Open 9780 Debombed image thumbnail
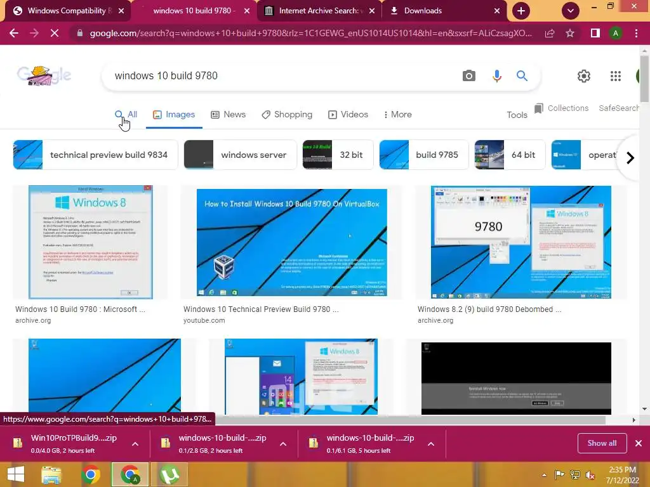Image resolution: width=650 pixels, height=487 pixels. tap(521, 242)
